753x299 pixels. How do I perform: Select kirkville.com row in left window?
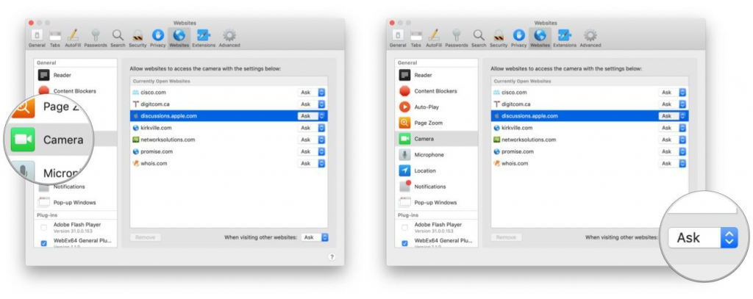pyautogui.click(x=229, y=128)
